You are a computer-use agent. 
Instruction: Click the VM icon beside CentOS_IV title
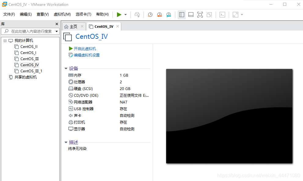click(x=68, y=37)
